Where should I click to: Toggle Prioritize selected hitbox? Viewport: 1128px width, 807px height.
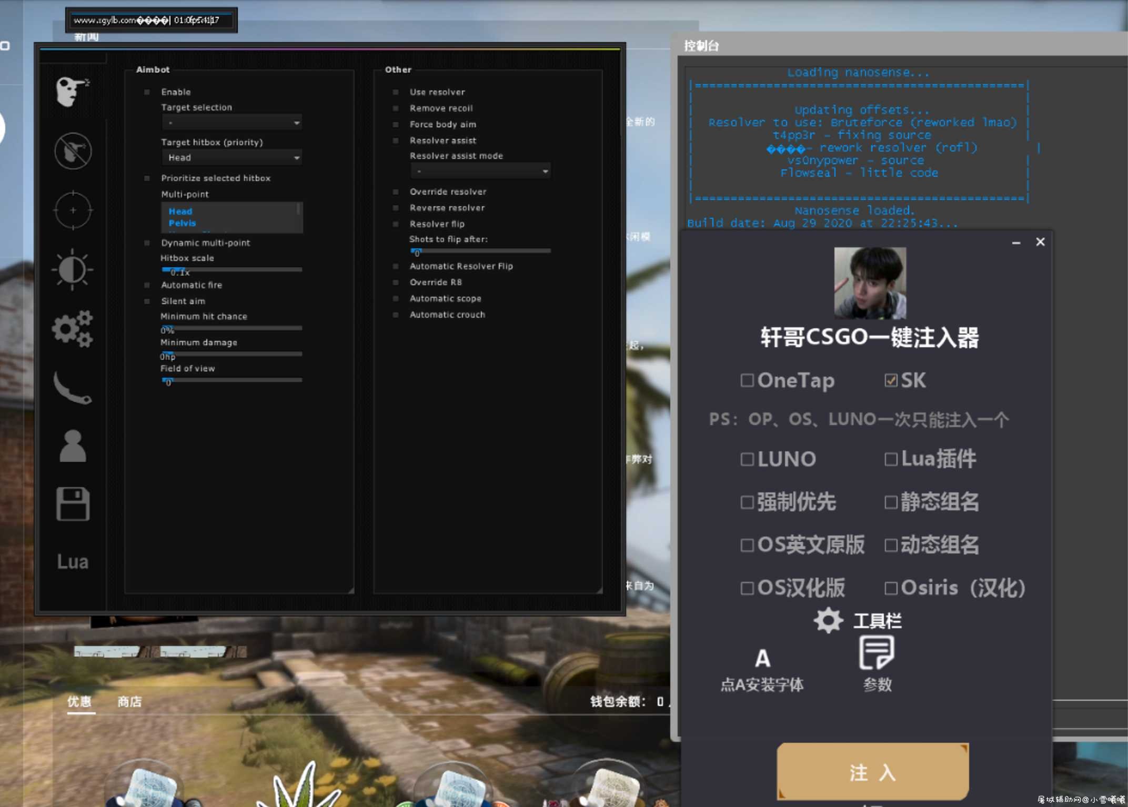coord(147,178)
